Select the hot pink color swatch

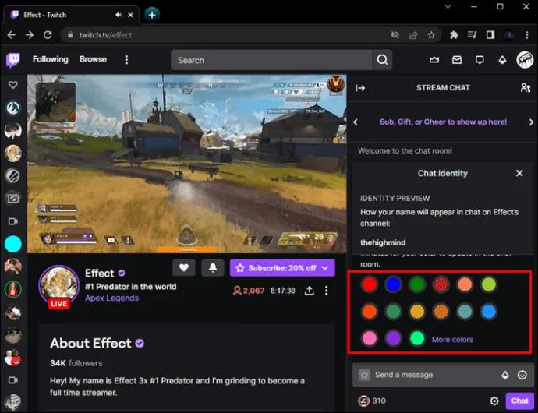370,338
